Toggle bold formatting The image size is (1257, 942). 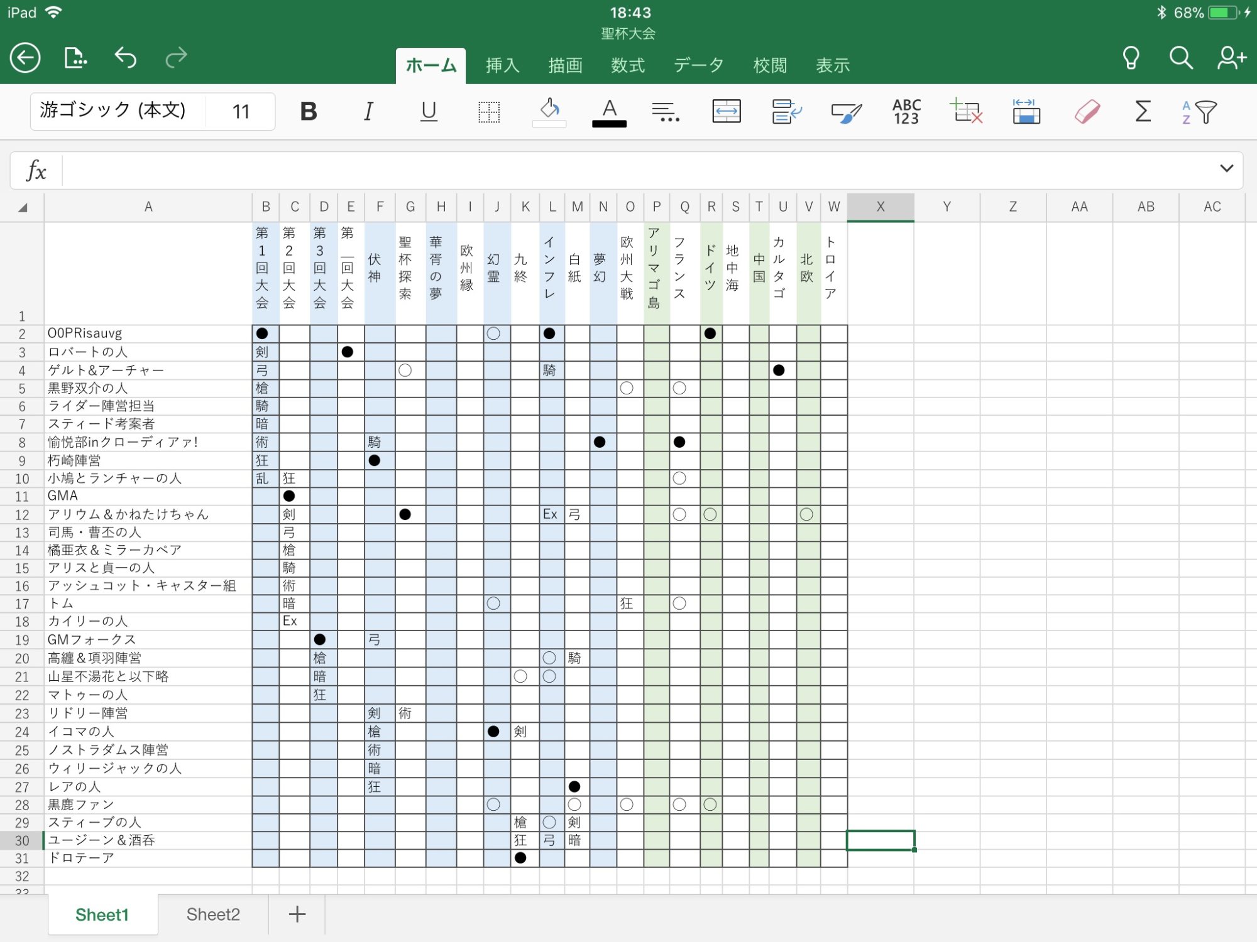pyautogui.click(x=309, y=112)
